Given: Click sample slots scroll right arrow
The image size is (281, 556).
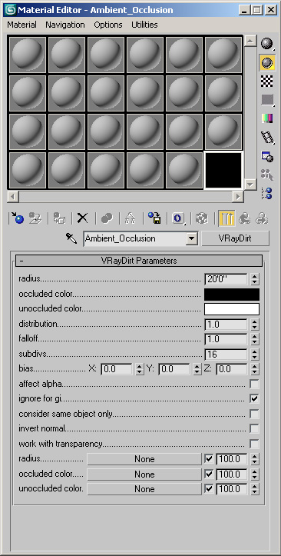Looking at the screenshot, I should [x=238, y=196].
